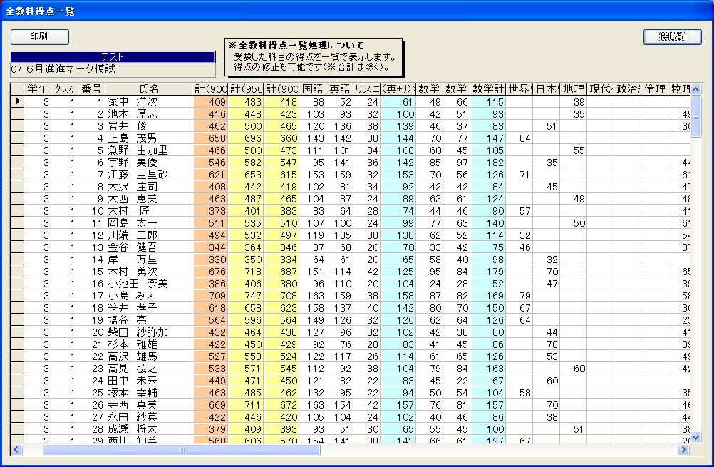
Task: Click the 地理 column header
Action: pyautogui.click(x=573, y=89)
